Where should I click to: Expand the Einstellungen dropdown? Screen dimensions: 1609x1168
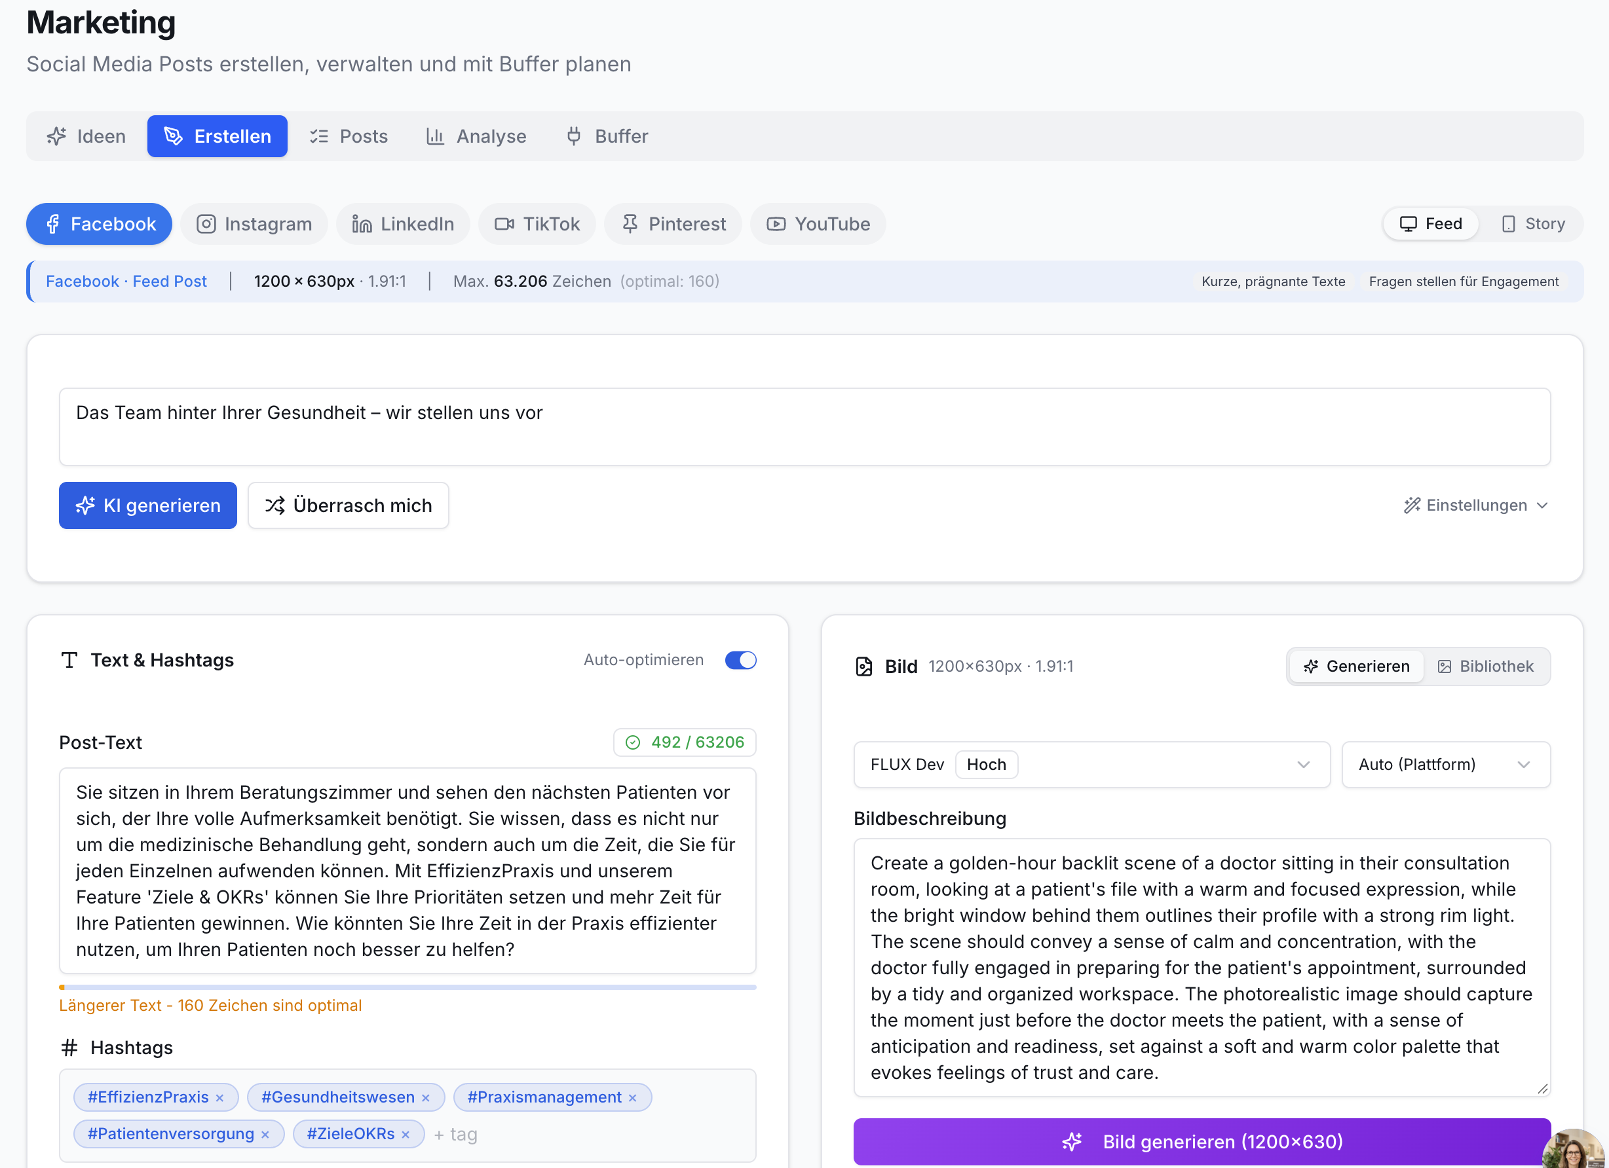(x=1476, y=505)
